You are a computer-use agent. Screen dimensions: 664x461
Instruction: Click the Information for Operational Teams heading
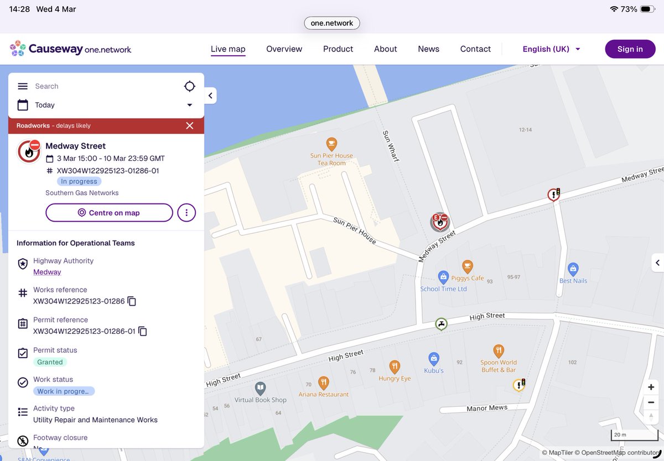pos(76,243)
